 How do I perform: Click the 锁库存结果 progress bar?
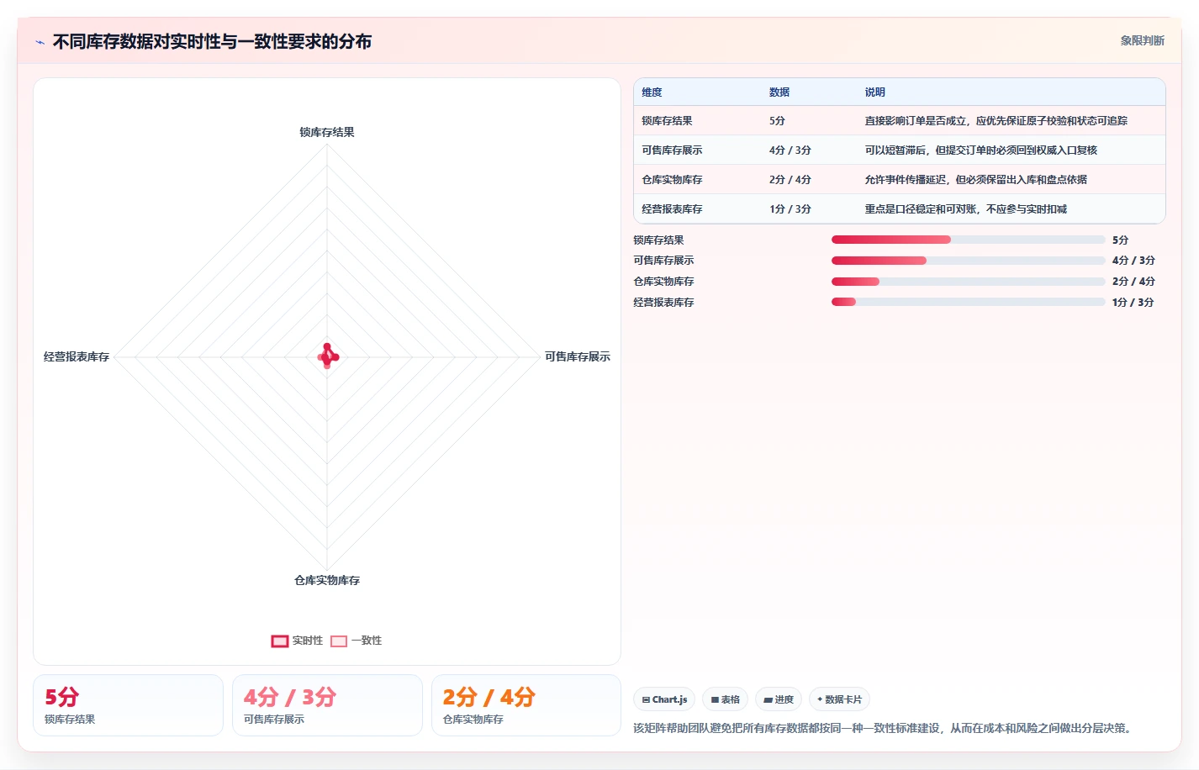968,240
